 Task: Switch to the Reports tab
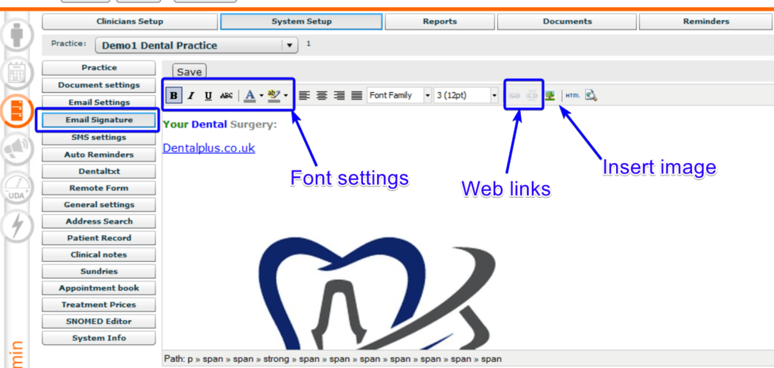pyautogui.click(x=439, y=22)
